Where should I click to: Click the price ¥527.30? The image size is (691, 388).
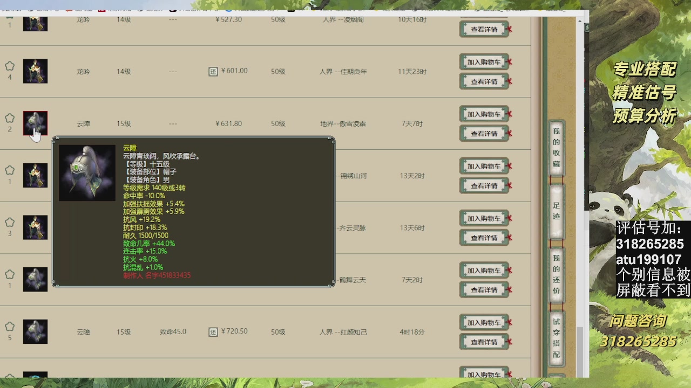228,19
